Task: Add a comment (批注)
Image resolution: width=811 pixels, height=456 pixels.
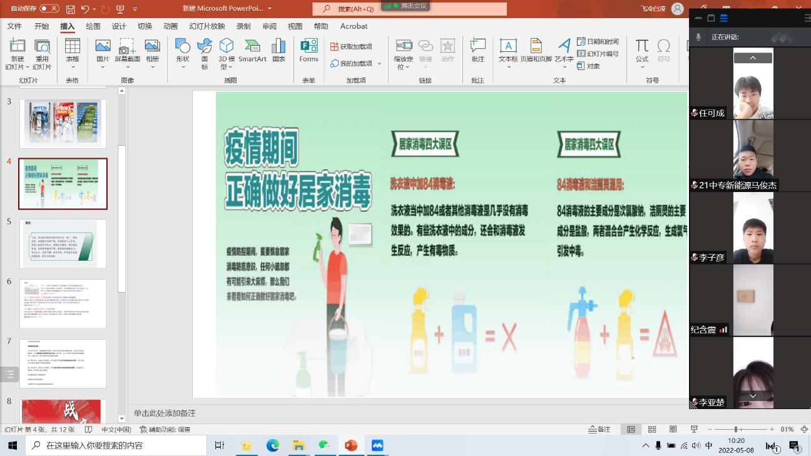Action: [x=477, y=51]
